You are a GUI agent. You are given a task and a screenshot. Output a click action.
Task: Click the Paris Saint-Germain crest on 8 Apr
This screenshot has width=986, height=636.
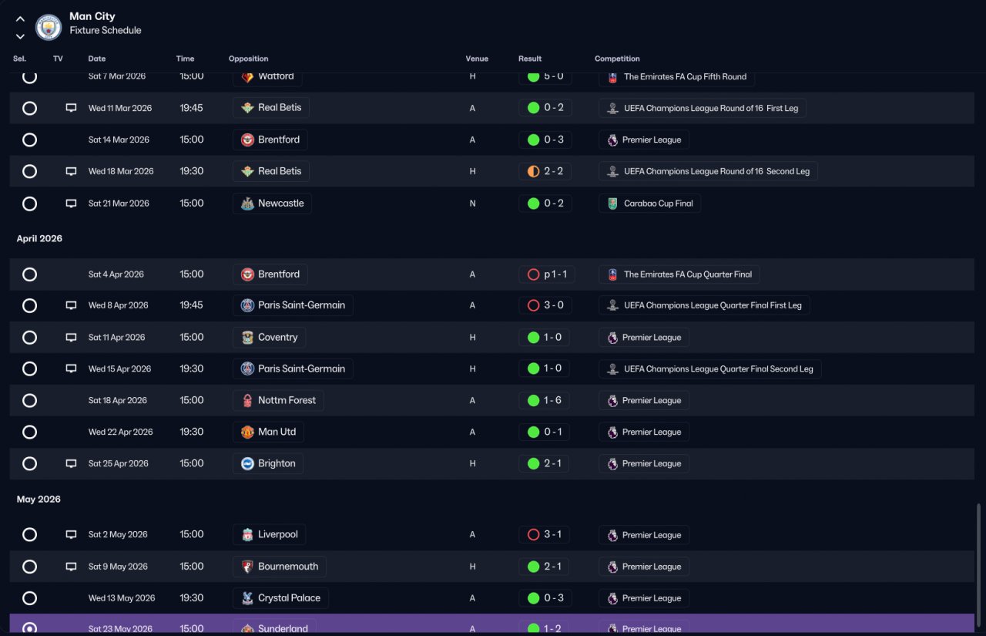click(x=247, y=305)
